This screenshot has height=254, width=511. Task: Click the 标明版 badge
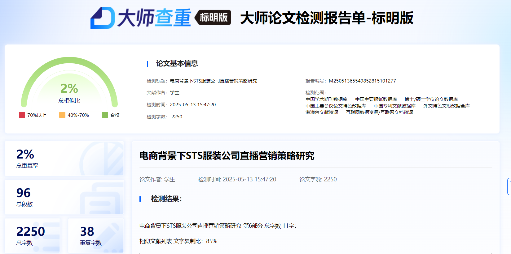(x=213, y=17)
